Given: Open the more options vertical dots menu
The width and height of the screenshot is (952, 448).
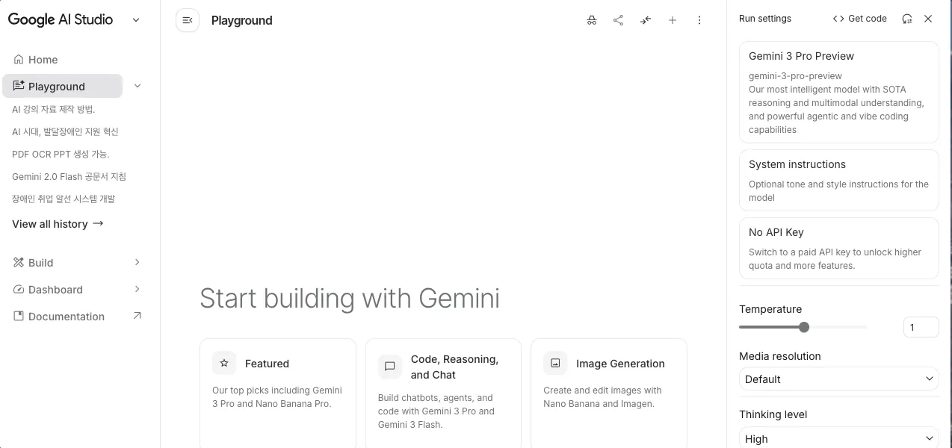Looking at the screenshot, I should pyautogui.click(x=699, y=20).
